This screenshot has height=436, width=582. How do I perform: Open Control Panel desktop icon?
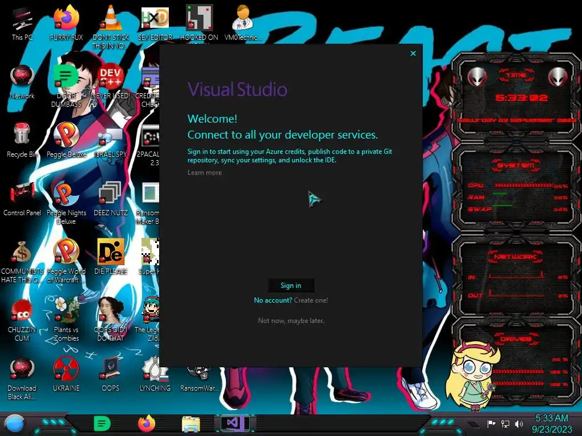click(22, 199)
